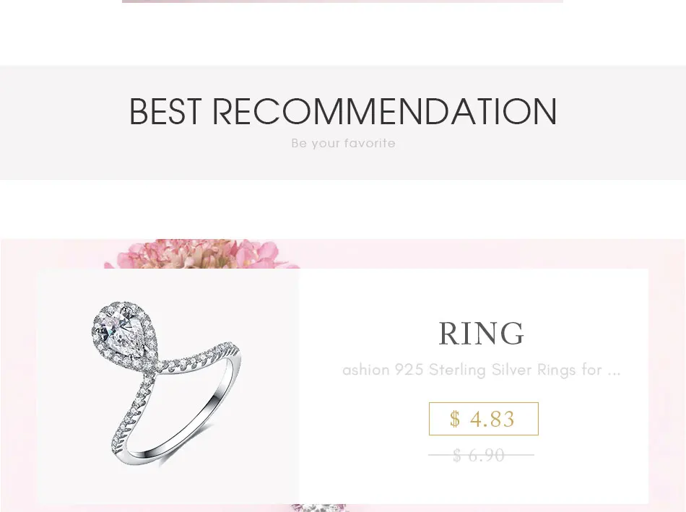Click the pink banner strip at the page top
Viewport: 686px width, 512px height.
click(x=342, y=1)
